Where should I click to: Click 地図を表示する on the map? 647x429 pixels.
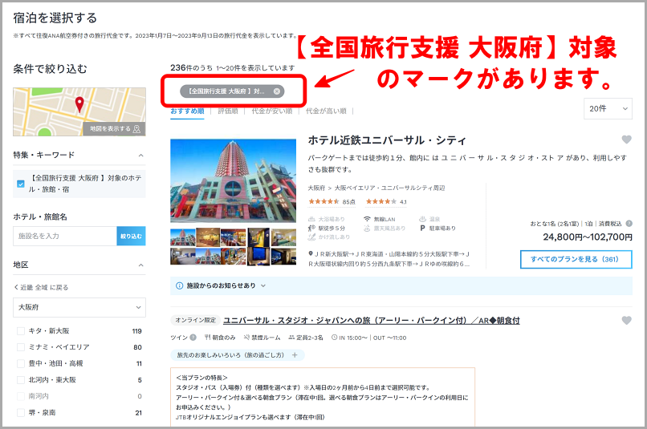[114, 129]
